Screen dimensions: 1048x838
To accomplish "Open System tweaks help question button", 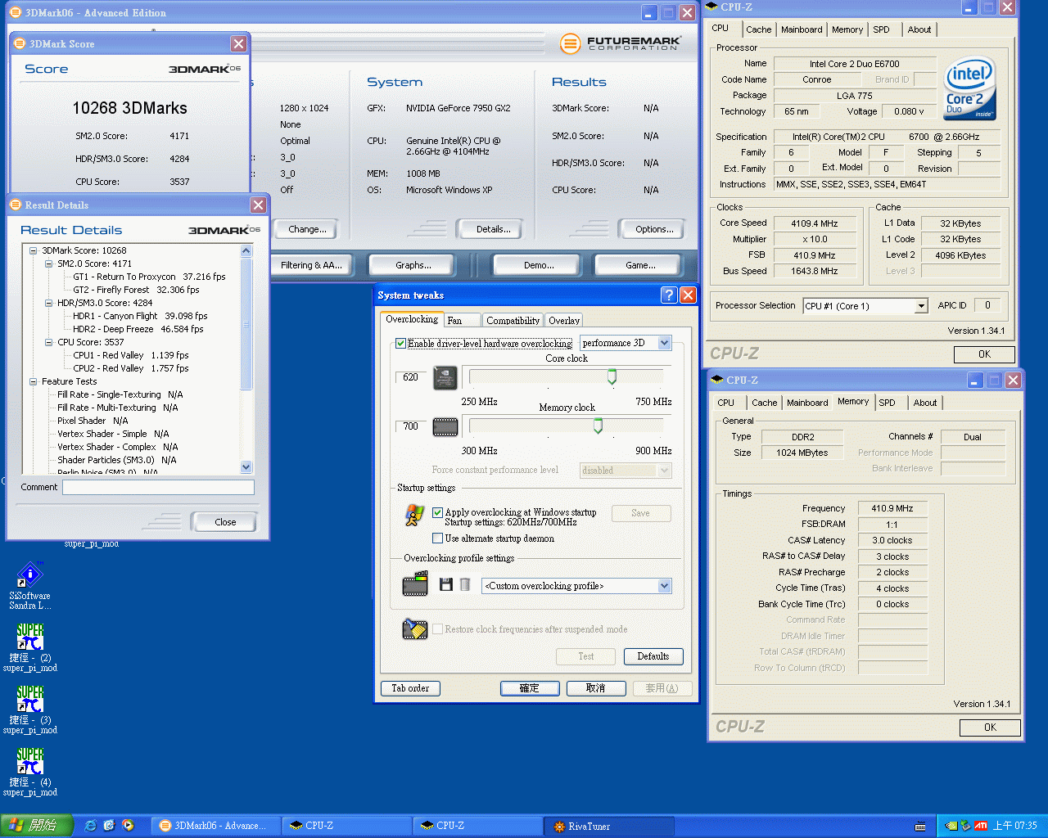I will pos(669,295).
